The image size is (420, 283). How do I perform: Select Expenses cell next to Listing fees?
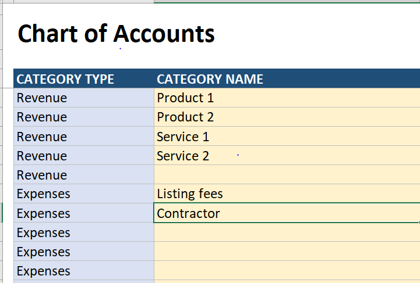pyautogui.click(x=84, y=194)
